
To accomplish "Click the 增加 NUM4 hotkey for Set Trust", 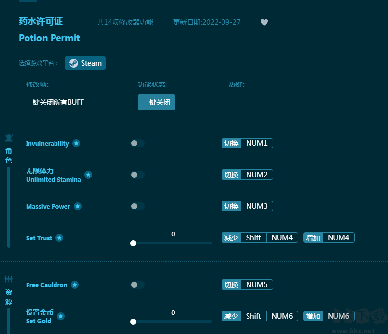I will coord(329,238).
